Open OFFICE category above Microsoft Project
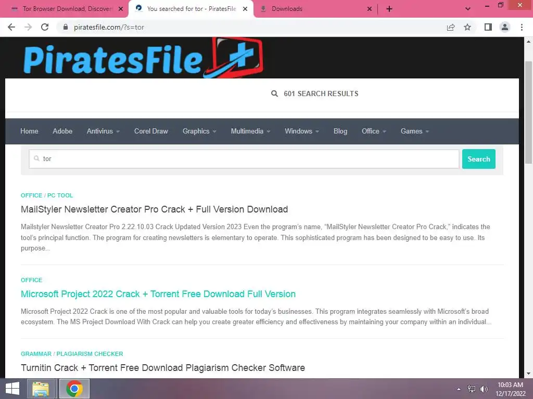 click(x=31, y=280)
